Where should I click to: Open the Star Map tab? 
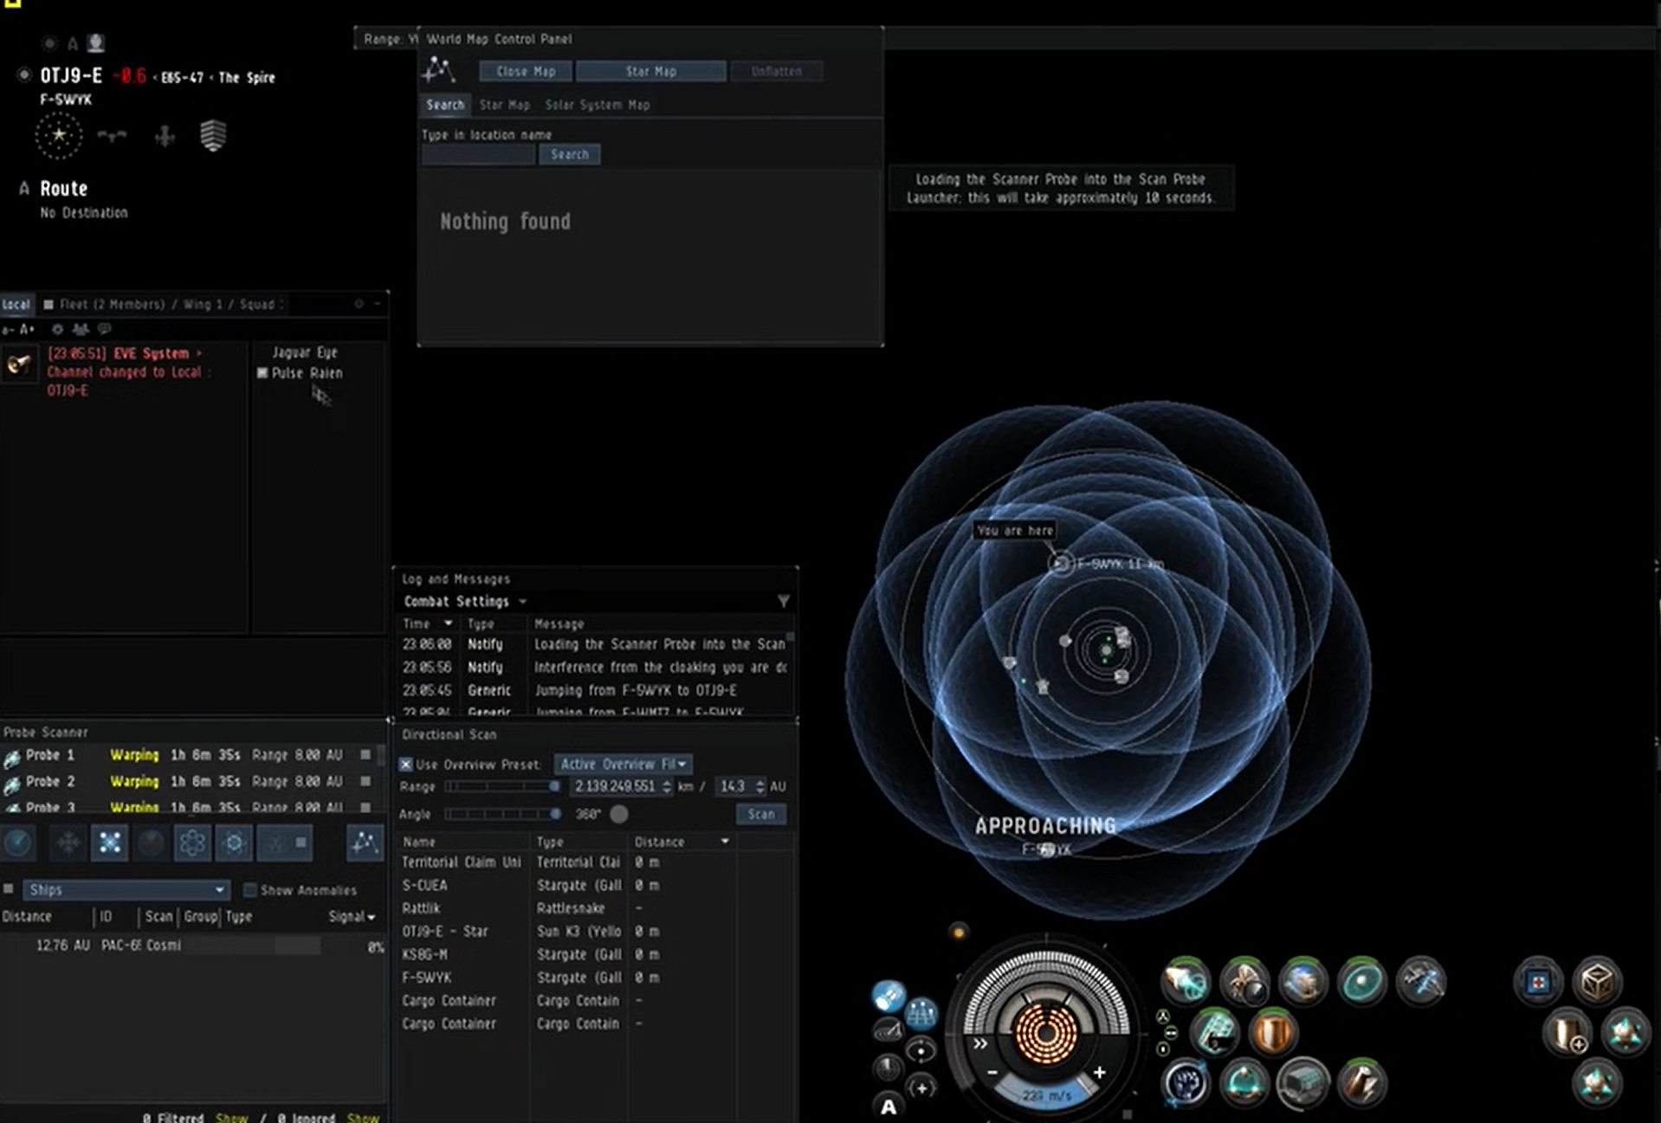[504, 105]
